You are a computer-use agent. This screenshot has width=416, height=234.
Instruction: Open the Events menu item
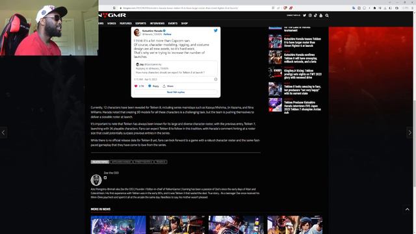click(x=173, y=23)
